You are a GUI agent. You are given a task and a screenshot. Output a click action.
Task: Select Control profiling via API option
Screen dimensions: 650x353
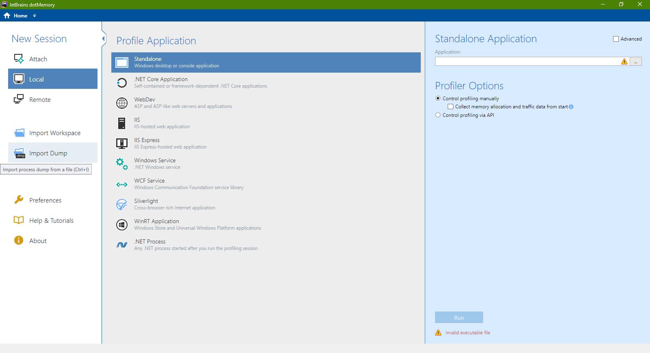pos(438,115)
